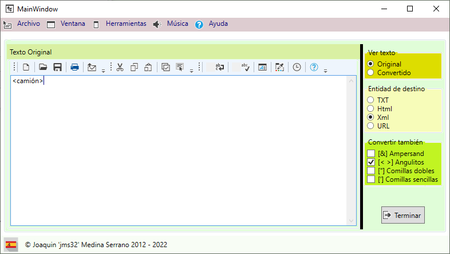Expand the toolbar overflow arrow after help icon

(x=325, y=71)
